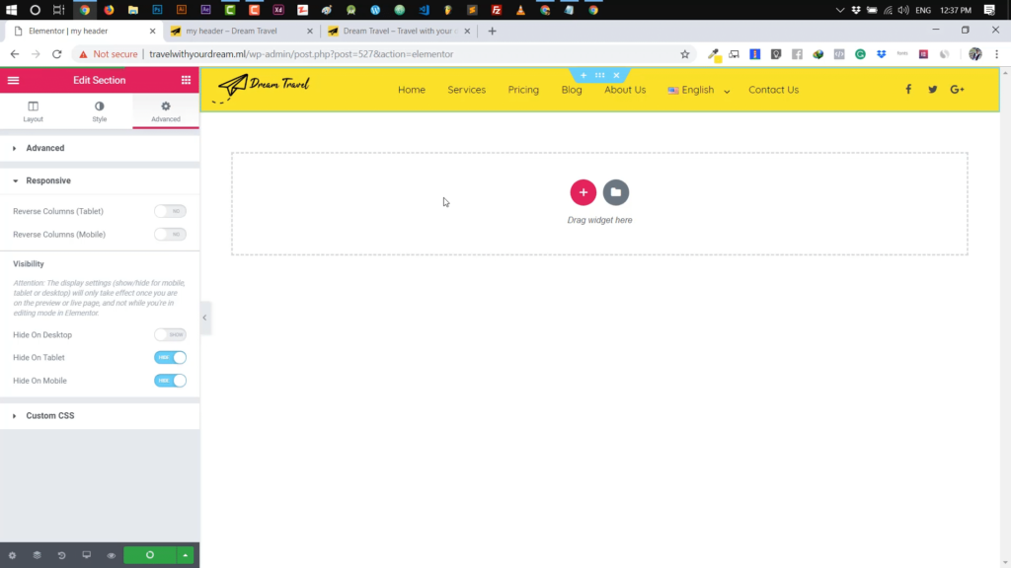
Task: Open the save options arrow
Action: (x=185, y=555)
